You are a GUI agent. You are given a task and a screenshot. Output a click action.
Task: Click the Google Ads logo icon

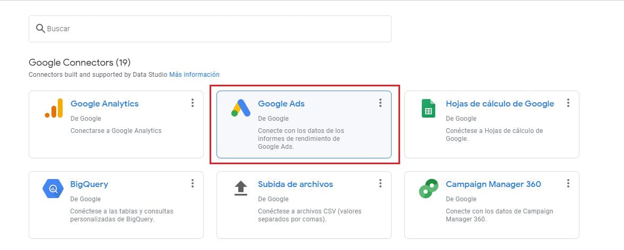tap(241, 108)
